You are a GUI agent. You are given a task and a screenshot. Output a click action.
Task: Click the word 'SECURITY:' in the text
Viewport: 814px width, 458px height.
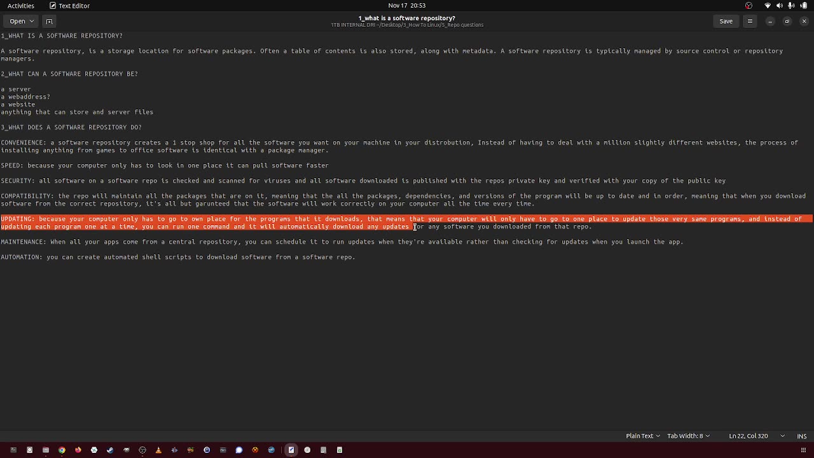pyautogui.click(x=18, y=181)
